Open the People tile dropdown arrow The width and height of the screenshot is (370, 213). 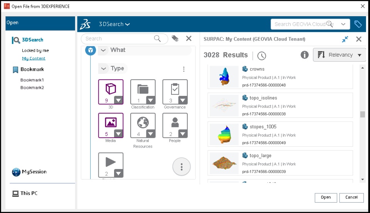click(x=183, y=134)
